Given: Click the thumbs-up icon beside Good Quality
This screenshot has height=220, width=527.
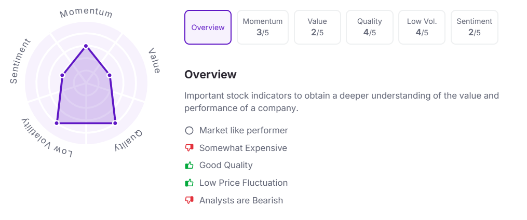Looking at the screenshot, I should pyautogui.click(x=189, y=166).
